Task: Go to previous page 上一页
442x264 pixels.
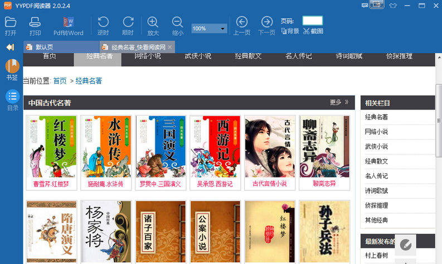Action: coord(241,26)
